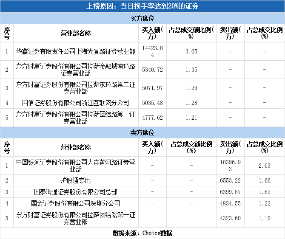Select '东方财富证券股份有限公司拉萨金融城南环路证券营业部'

pos(76,70)
